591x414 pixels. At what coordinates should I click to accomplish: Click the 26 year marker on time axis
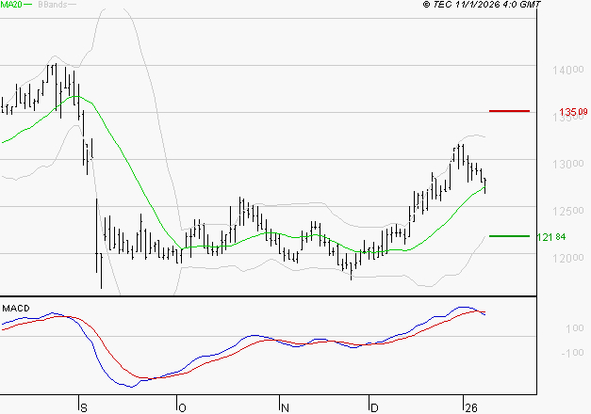coord(471,408)
